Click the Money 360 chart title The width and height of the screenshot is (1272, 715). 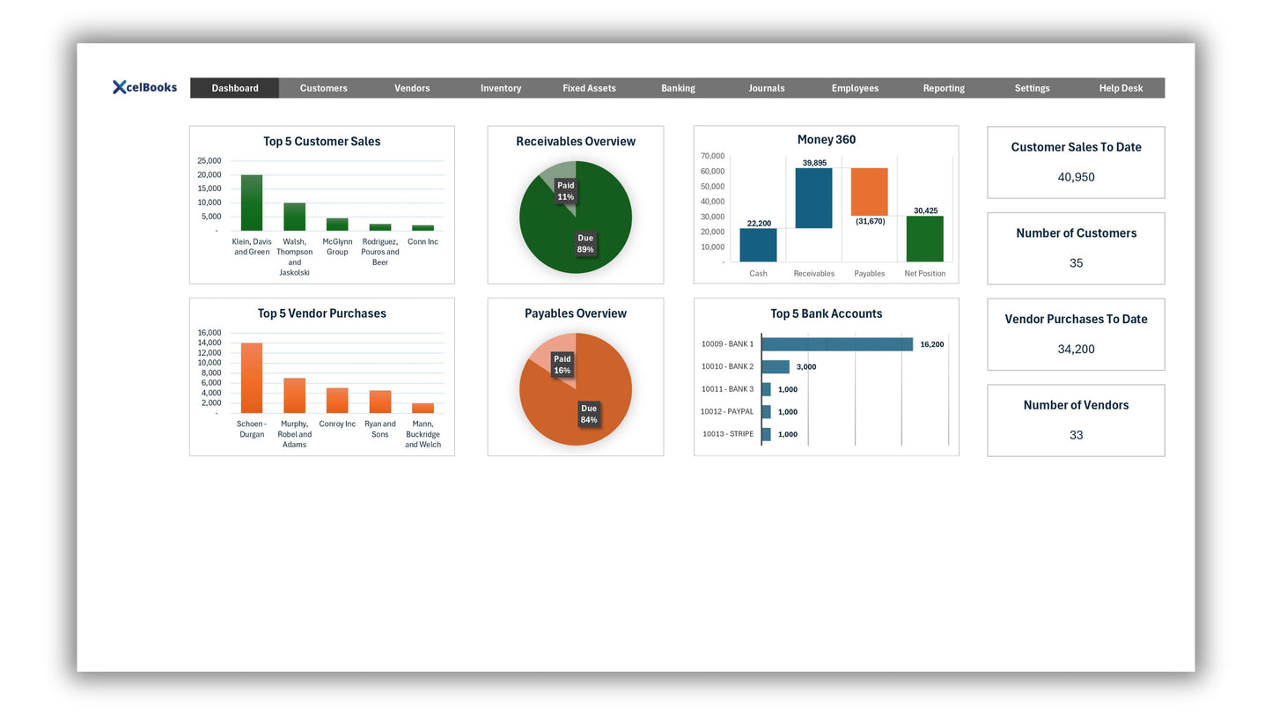point(827,139)
